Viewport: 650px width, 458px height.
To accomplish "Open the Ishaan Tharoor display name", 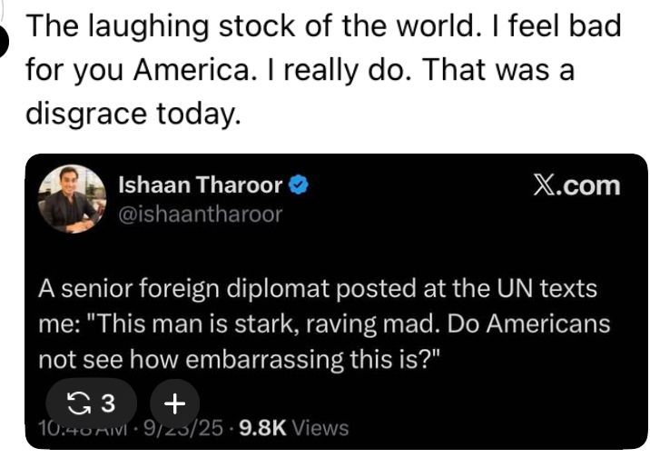I will click(201, 186).
